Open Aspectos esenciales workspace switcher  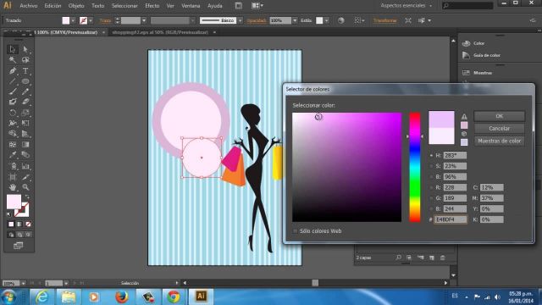[x=406, y=6]
